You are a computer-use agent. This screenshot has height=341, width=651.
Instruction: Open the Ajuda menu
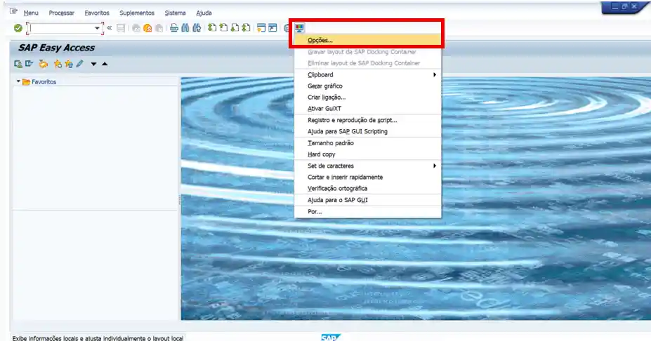click(x=204, y=13)
